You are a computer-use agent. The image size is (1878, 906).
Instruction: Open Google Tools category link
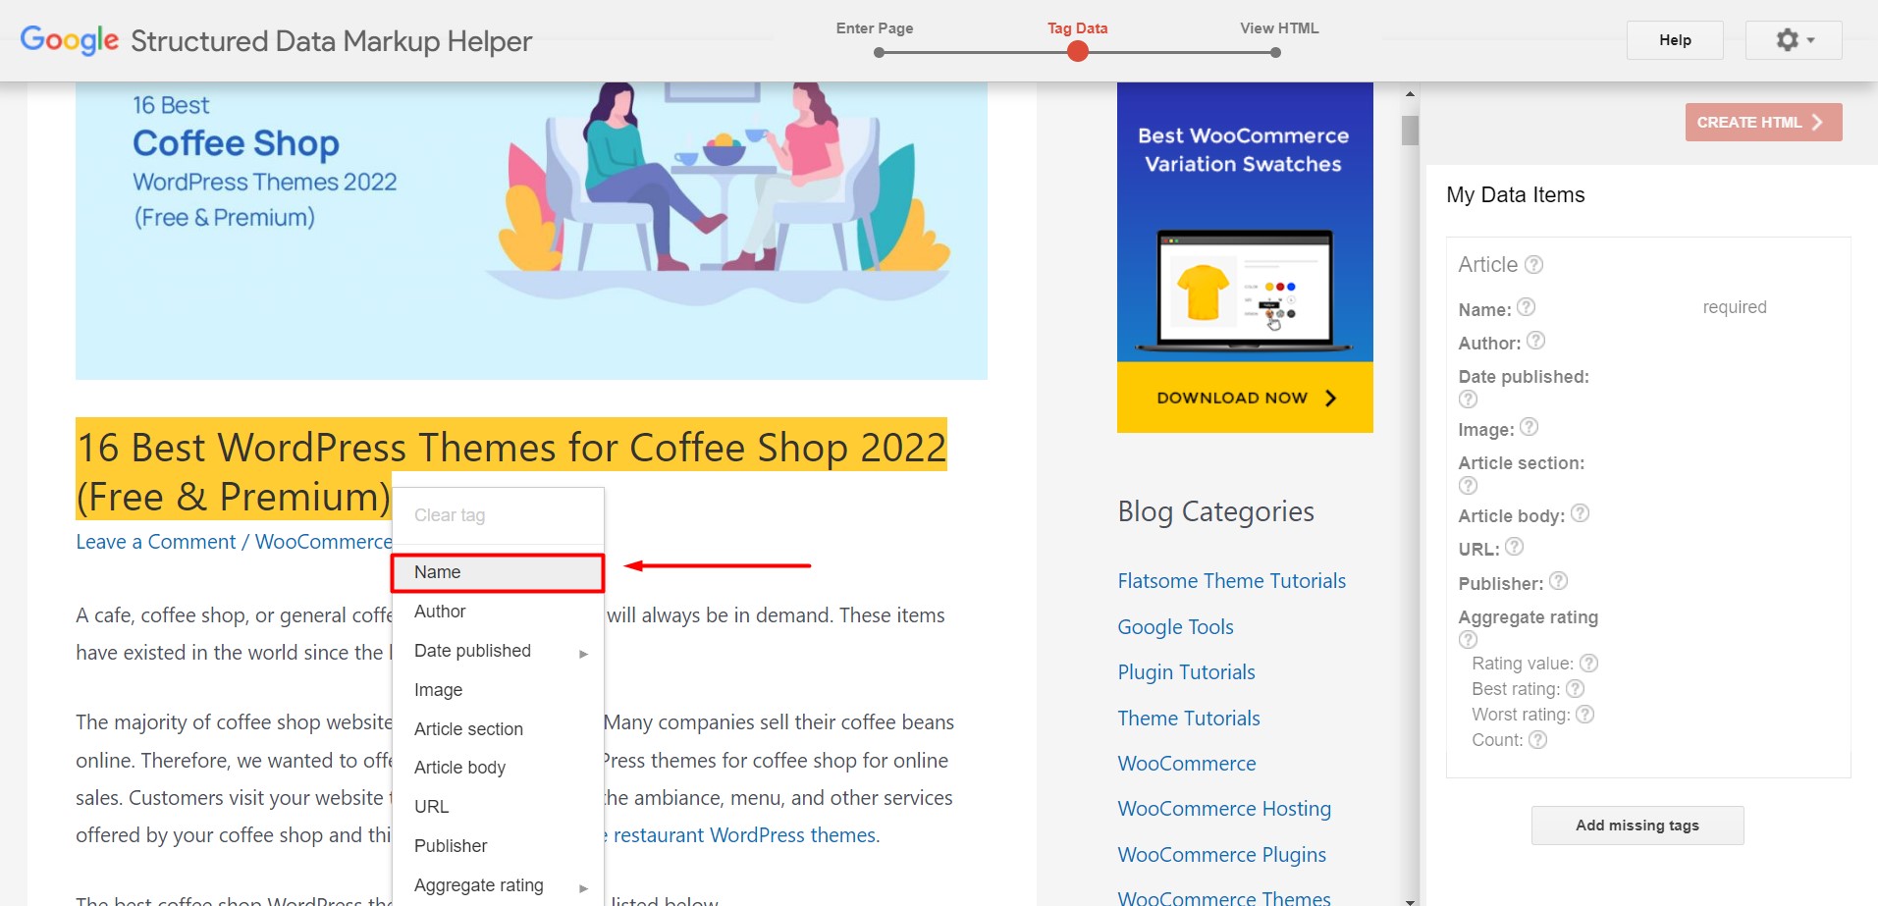coord(1175,627)
